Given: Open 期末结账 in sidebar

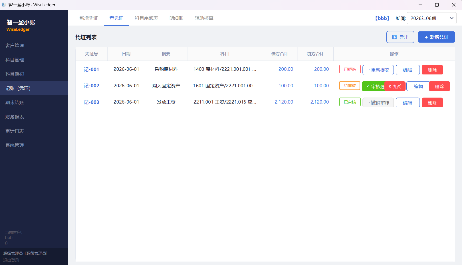Looking at the screenshot, I should (34, 102).
